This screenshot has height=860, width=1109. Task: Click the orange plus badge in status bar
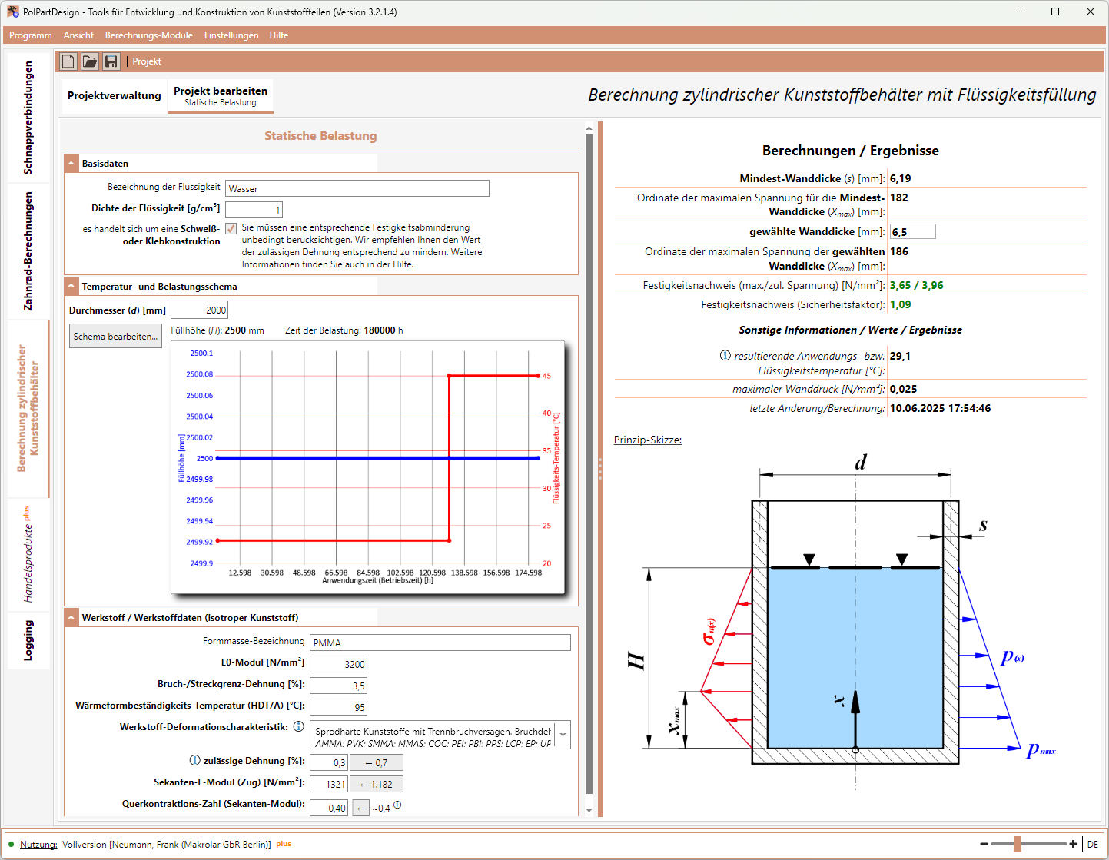(284, 843)
